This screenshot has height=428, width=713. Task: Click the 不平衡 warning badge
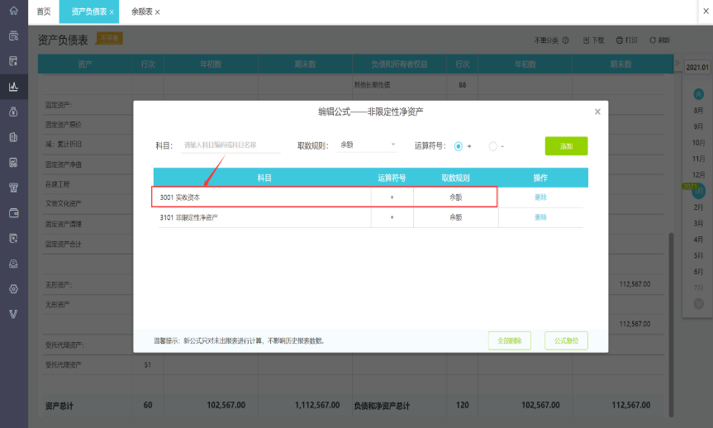[x=109, y=38]
